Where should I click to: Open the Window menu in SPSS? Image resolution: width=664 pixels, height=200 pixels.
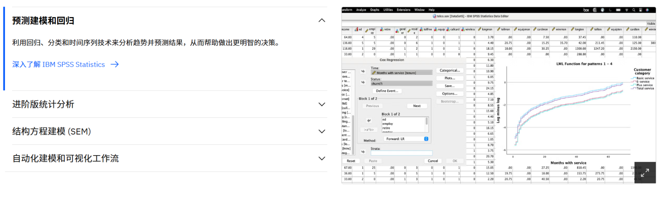point(420,10)
